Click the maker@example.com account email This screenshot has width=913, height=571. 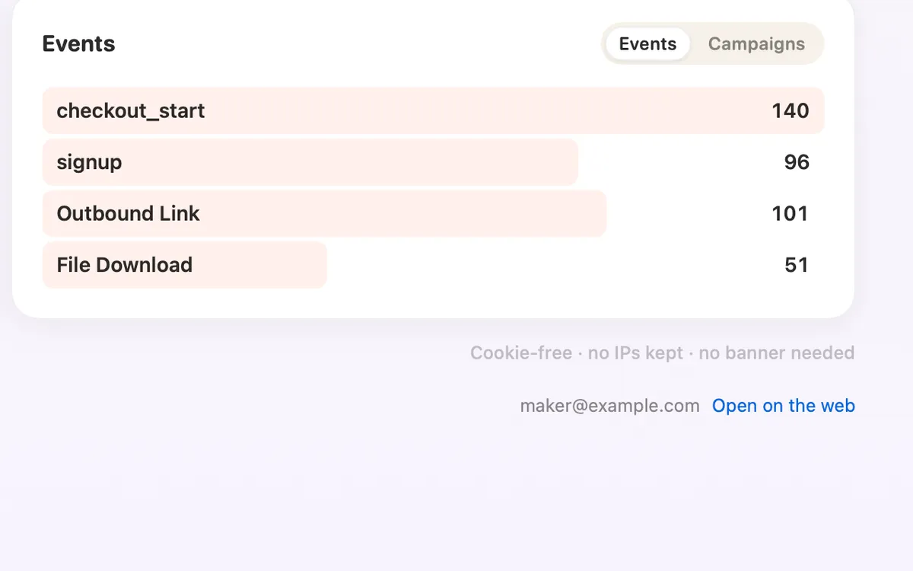(609, 406)
